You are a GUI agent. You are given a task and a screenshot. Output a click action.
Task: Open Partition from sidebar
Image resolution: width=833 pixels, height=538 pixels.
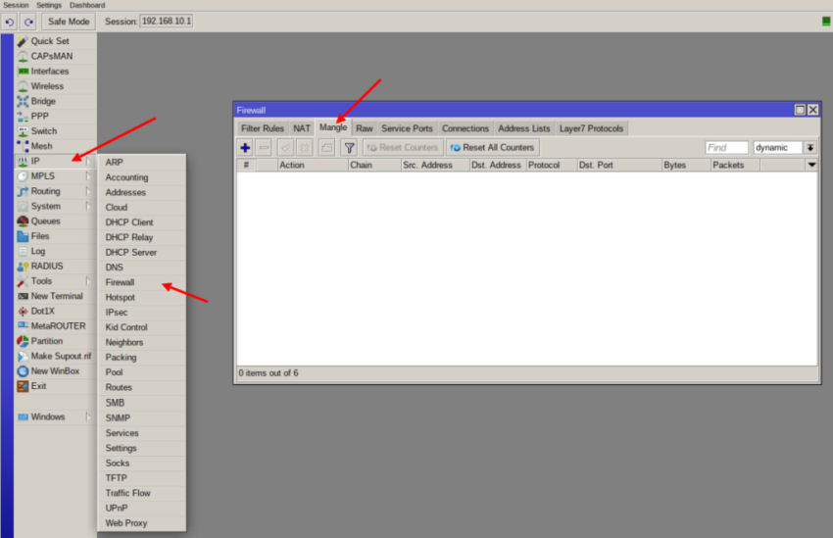coord(55,341)
